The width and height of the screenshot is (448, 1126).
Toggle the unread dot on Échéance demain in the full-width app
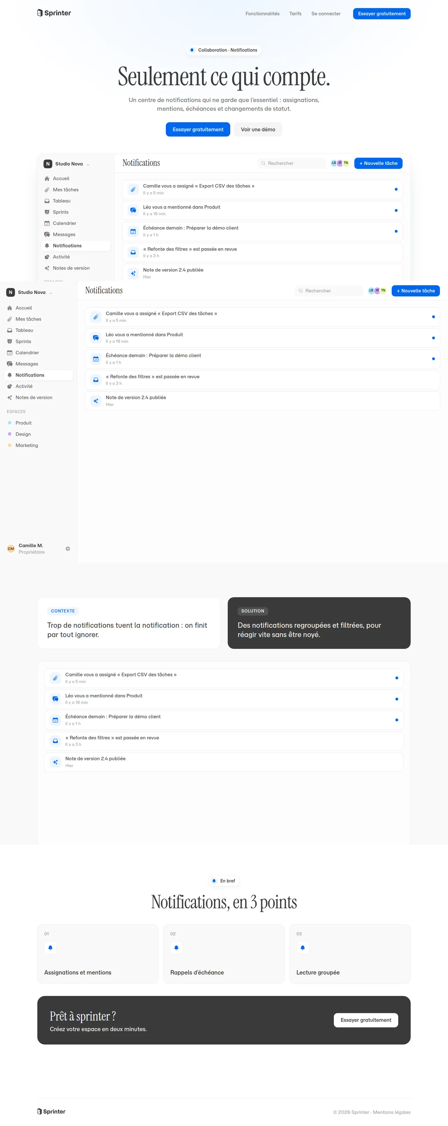pos(433,359)
